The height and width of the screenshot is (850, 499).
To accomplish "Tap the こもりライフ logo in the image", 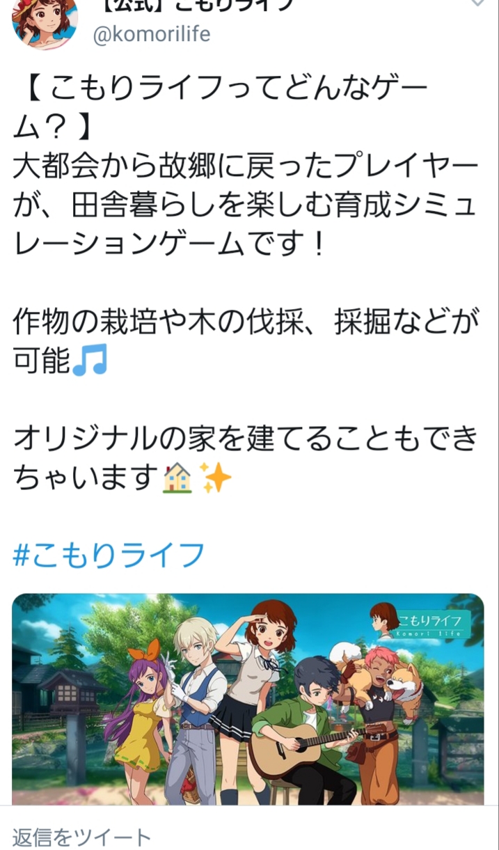I will [x=421, y=620].
